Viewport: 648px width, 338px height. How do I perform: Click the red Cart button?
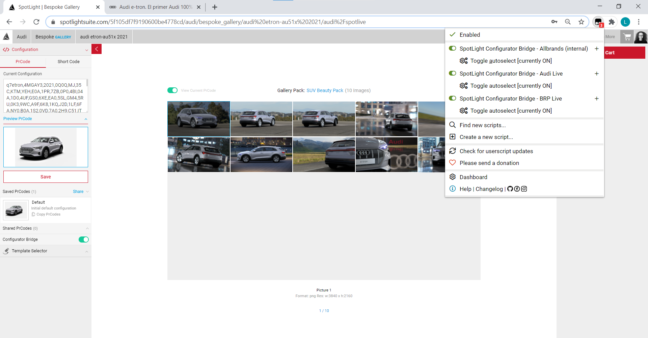point(624,53)
